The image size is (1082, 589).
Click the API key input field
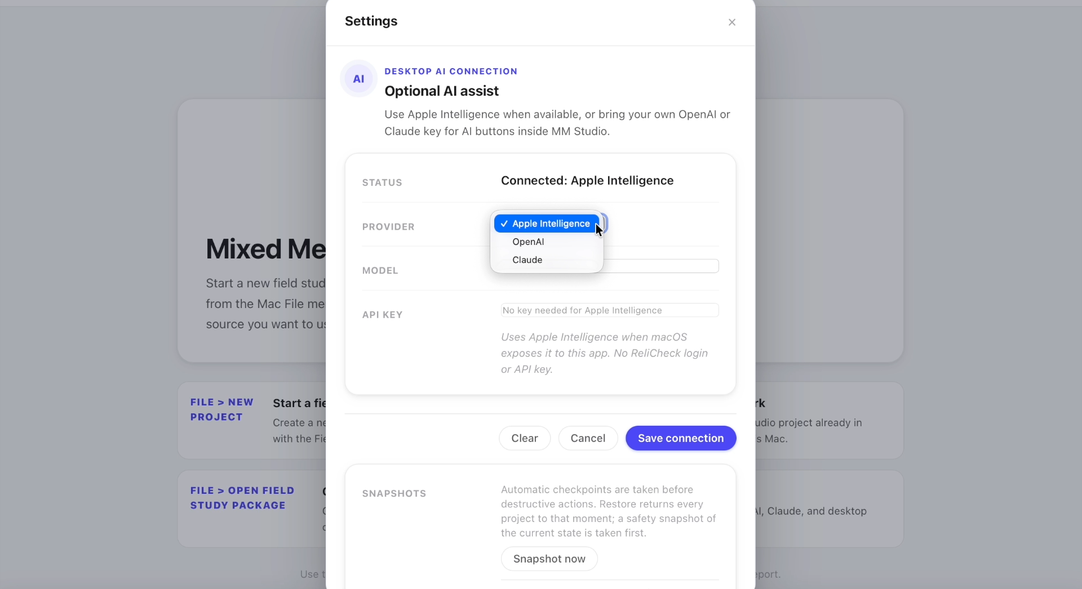[610, 310]
